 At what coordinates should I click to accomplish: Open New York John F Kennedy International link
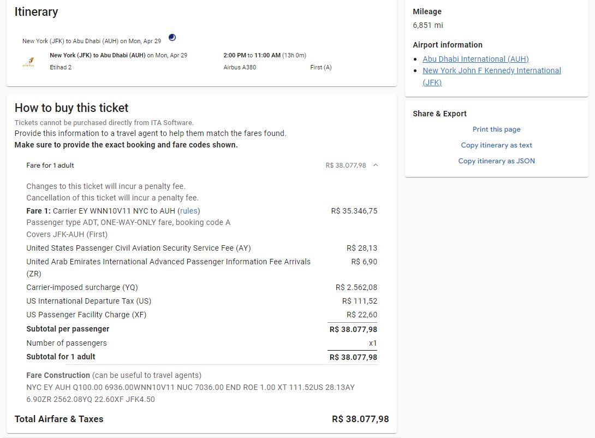[x=492, y=76]
